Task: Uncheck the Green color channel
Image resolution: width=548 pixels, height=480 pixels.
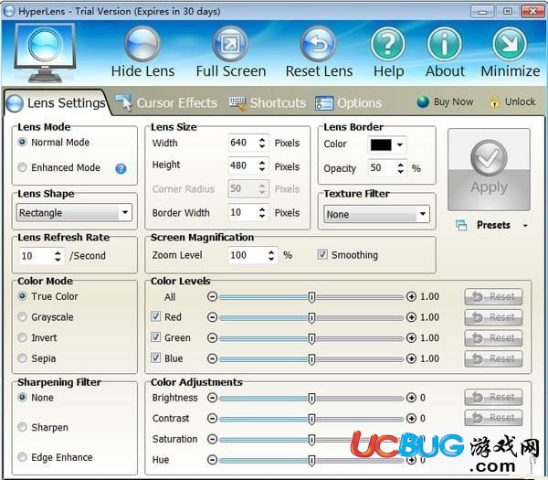Action: (x=155, y=337)
